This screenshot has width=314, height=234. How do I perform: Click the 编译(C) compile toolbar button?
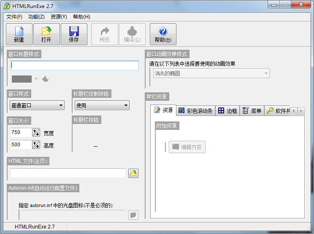[132, 34]
